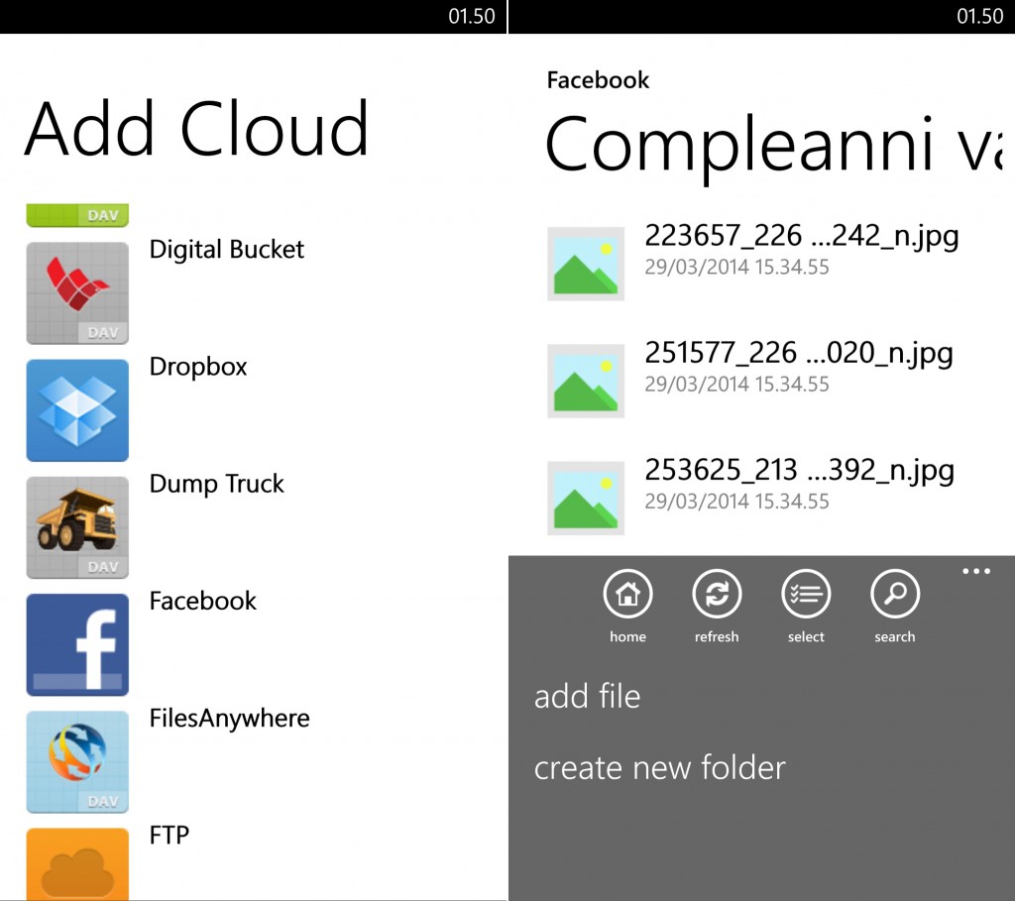Tap the 'Add Cloud' page title
Image resolution: width=1015 pixels, height=901 pixels.
click(197, 129)
